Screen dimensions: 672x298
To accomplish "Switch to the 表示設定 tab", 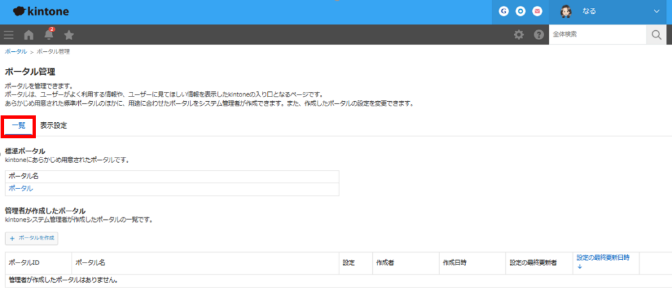I will 53,125.
